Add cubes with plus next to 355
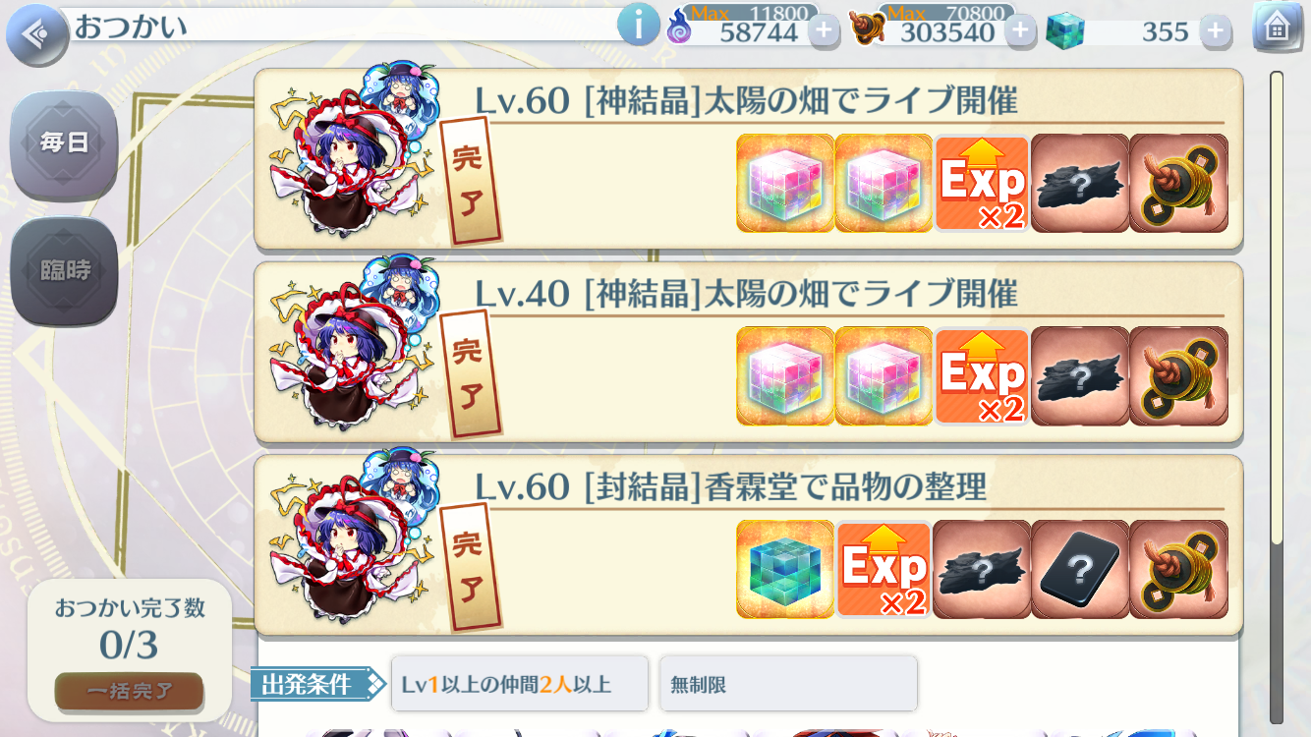The height and width of the screenshot is (737, 1311). (1216, 31)
